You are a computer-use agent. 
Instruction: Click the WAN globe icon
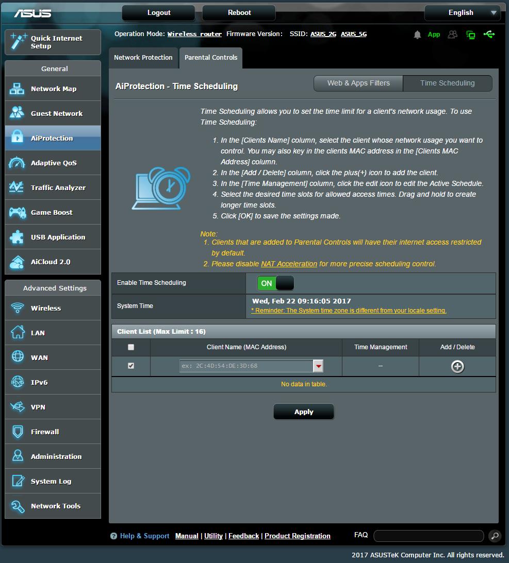point(18,356)
